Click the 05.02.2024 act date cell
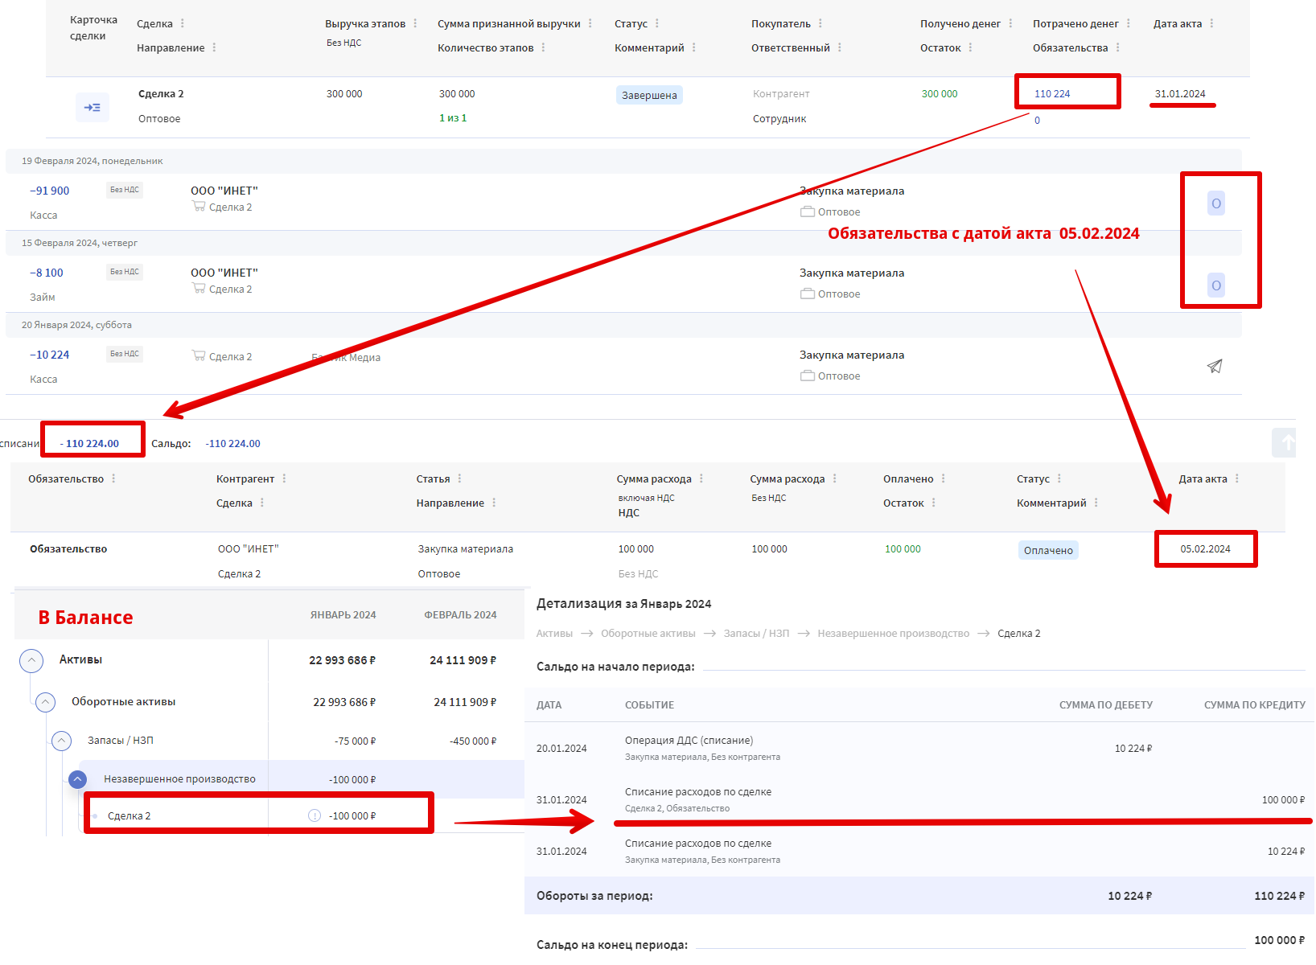1316x965 pixels. coord(1205,549)
